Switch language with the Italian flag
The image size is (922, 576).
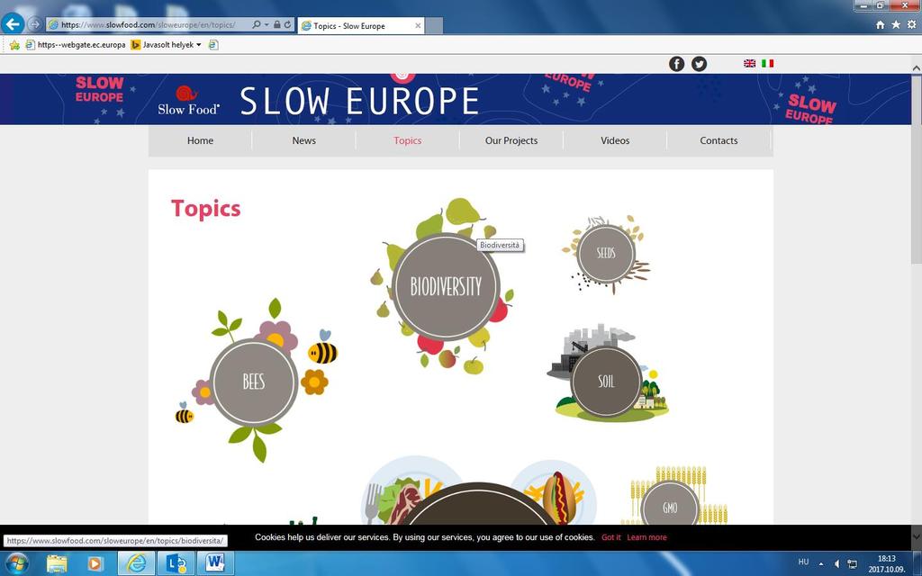768,64
